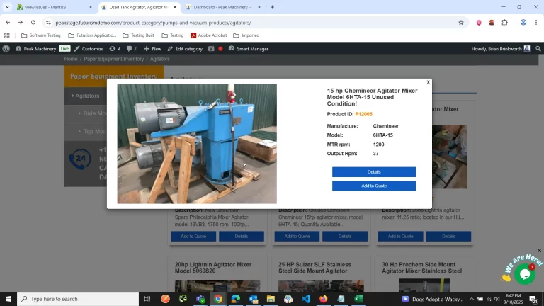Open the Adobe Acrobat bookmark

pyautogui.click(x=208, y=35)
